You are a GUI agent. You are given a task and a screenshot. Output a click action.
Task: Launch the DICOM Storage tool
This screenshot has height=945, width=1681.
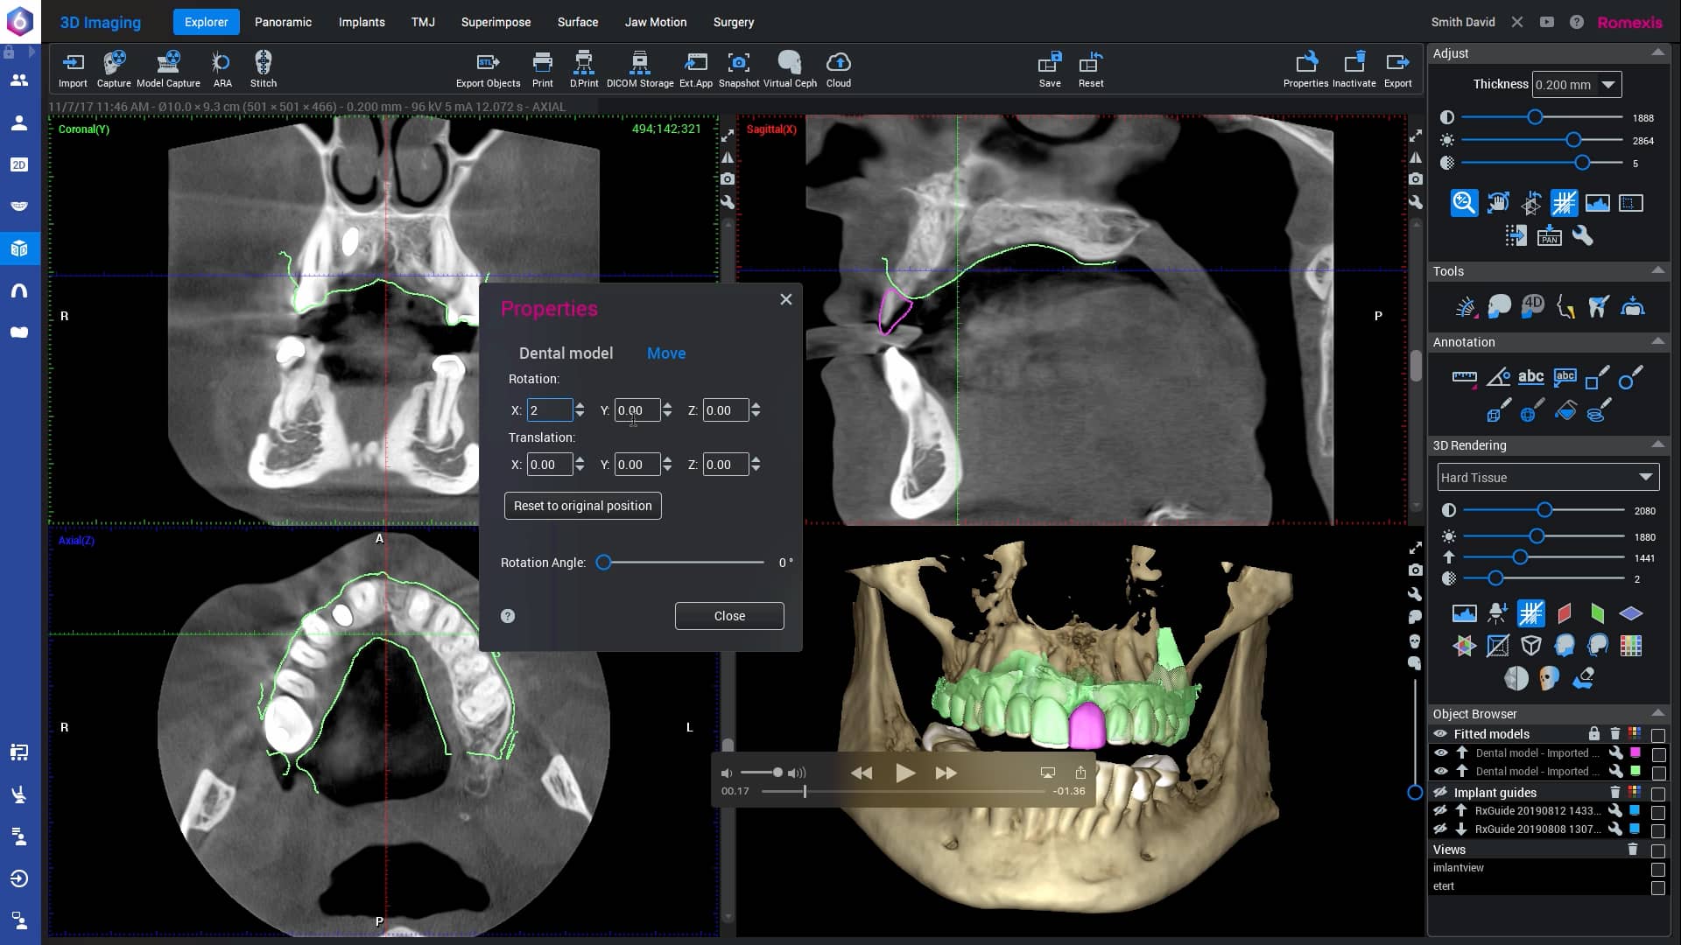[x=639, y=68]
